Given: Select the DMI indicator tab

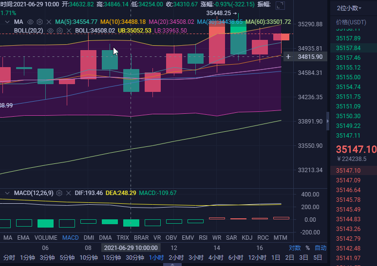Looking at the screenshot, I should click(89, 238).
